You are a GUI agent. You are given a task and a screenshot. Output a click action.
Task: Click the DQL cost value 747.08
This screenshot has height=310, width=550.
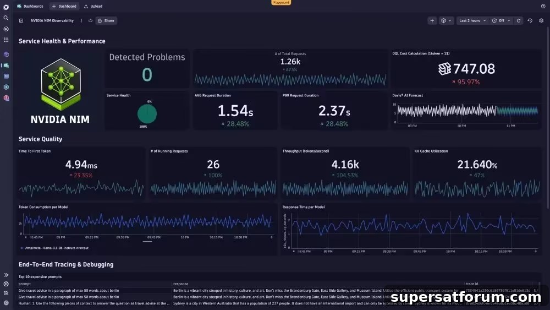click(x=474, y=69)
